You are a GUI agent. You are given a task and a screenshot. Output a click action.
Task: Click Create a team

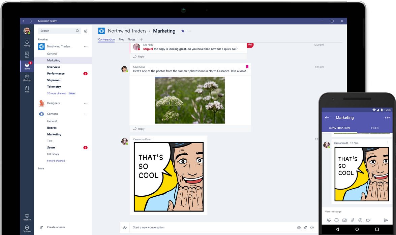click(x=56, y=227)
